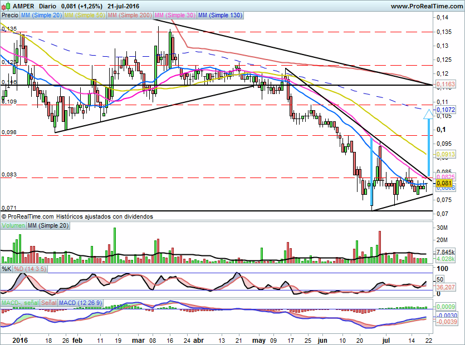
Task: Click the Diario timeframe label
Action: coord(47,6)
